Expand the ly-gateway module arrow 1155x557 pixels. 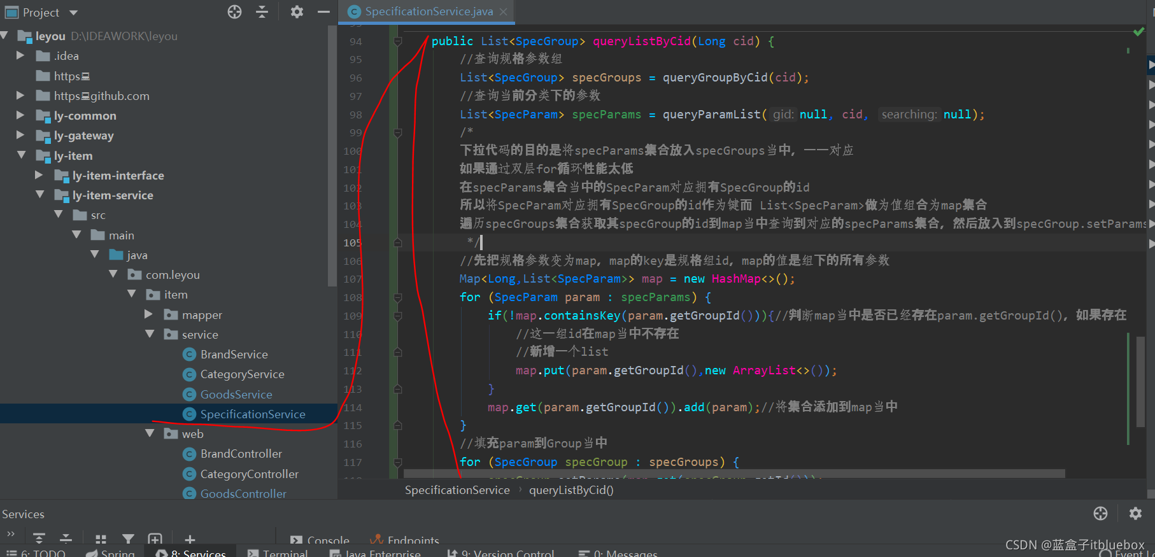pyautogui.click(x=20, y=135)
